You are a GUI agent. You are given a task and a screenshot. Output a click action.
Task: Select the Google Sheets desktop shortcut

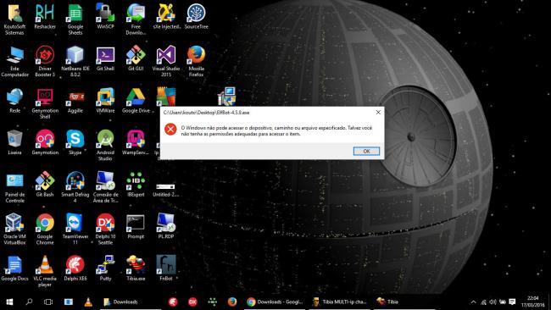pyautogui.click(x=75, y=19)
